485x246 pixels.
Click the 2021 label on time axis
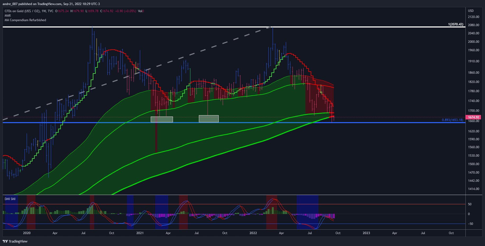(x=140, y=233)
